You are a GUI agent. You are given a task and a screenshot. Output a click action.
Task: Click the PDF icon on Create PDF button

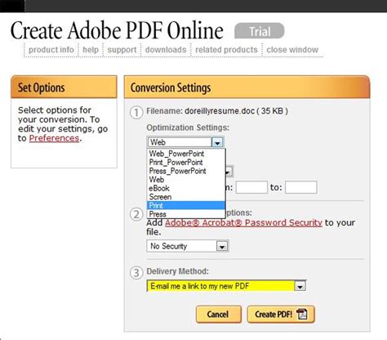(x=302, y=314)
